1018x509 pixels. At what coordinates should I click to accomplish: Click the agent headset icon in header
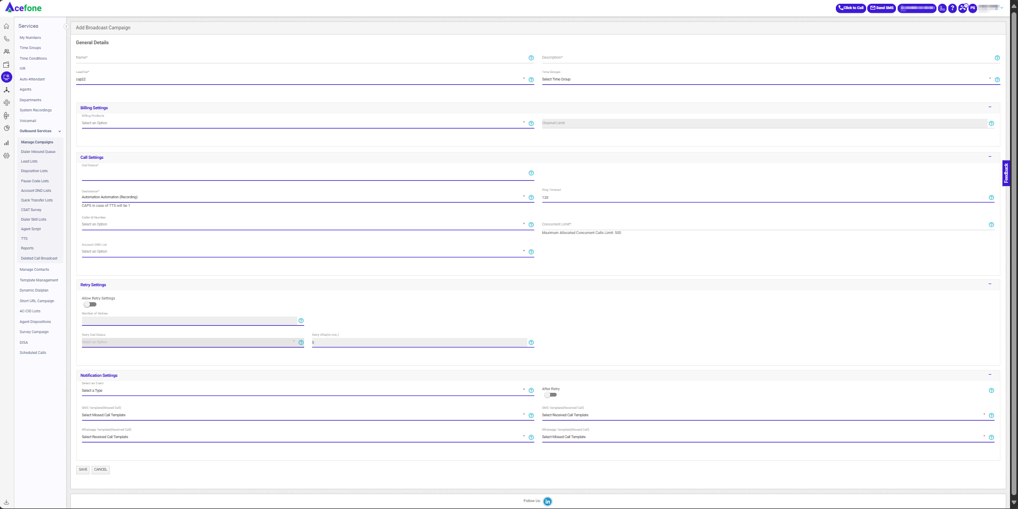point(942,8)
